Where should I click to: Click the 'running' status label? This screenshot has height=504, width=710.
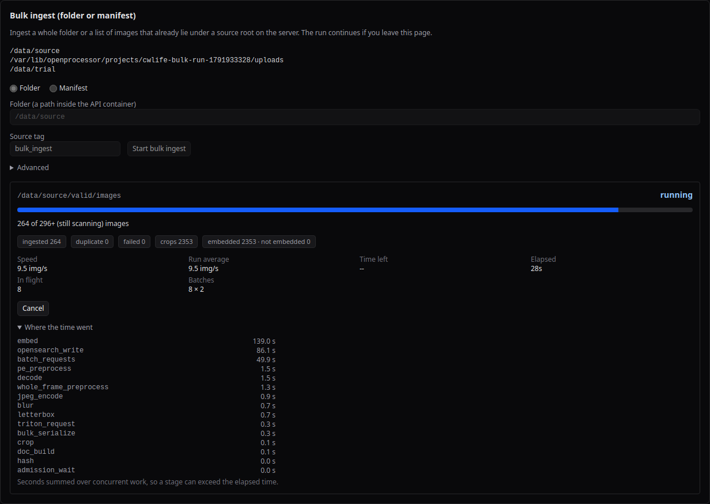(x=677, y=195)
